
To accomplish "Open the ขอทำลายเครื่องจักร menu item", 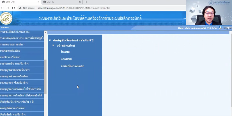I will coord(22,51).
